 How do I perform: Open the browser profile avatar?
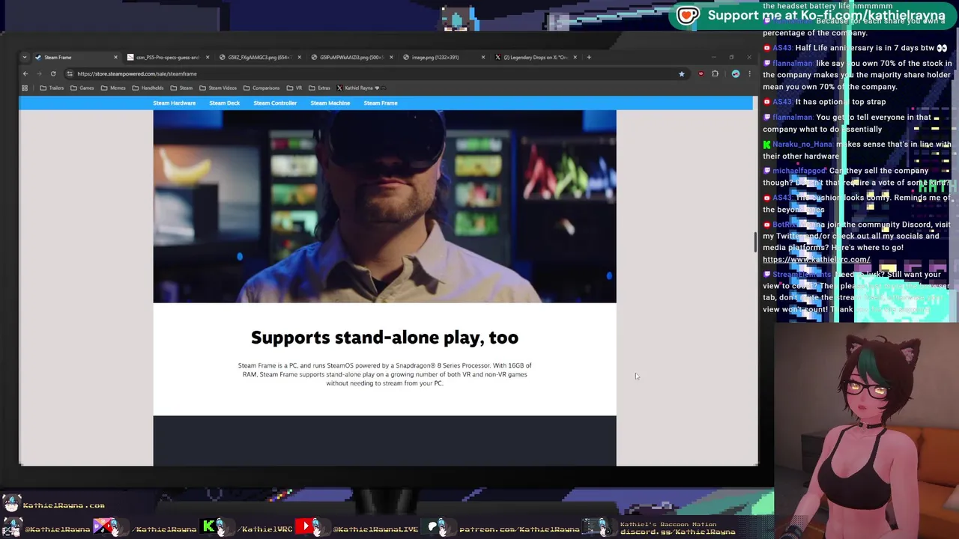tap(735, 73)
